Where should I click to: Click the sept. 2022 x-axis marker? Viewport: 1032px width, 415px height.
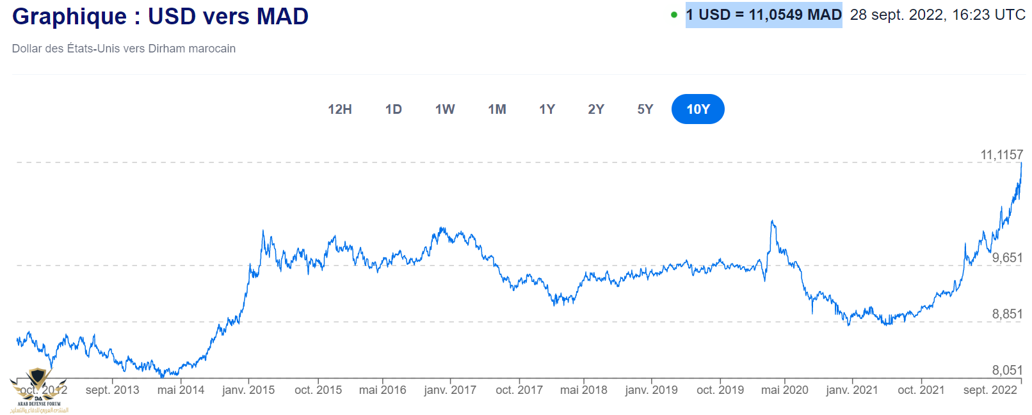coord(990,390)
